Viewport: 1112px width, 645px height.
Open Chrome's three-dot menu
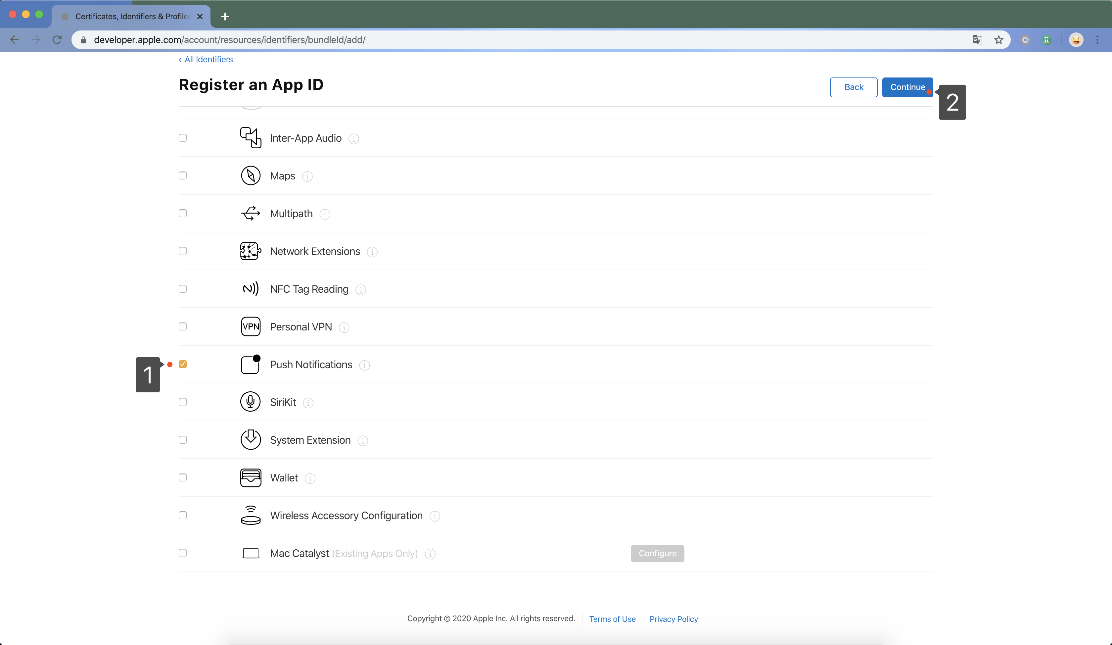click(x=1097, y=40)
